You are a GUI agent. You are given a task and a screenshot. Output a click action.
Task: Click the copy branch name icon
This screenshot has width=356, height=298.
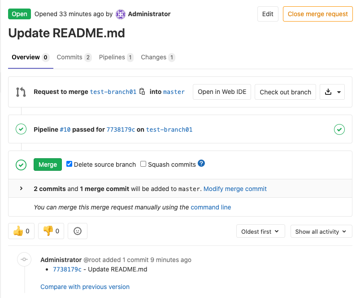pos(142,92)
